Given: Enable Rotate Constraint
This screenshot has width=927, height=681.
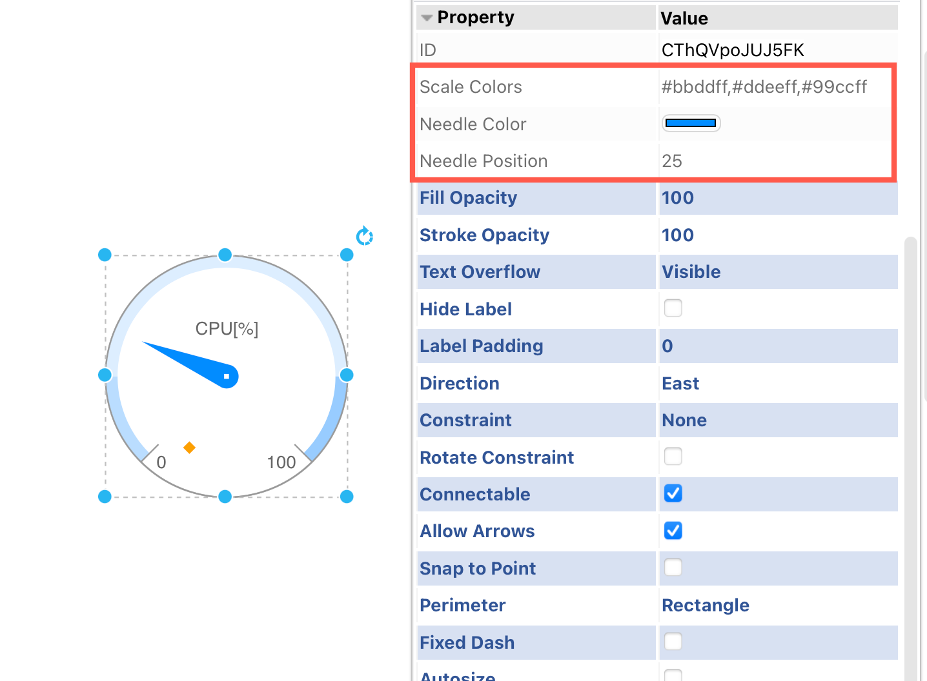Looking at the screenshot, I should tap(673, 456).
